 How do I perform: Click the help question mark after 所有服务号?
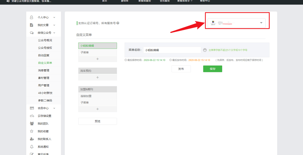[x=118, y=23]
